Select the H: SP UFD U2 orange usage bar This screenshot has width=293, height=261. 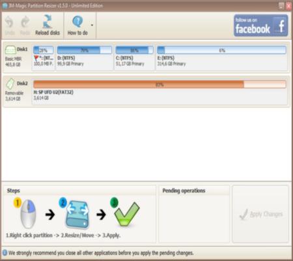pyautogui.click(x=160, y=84)
